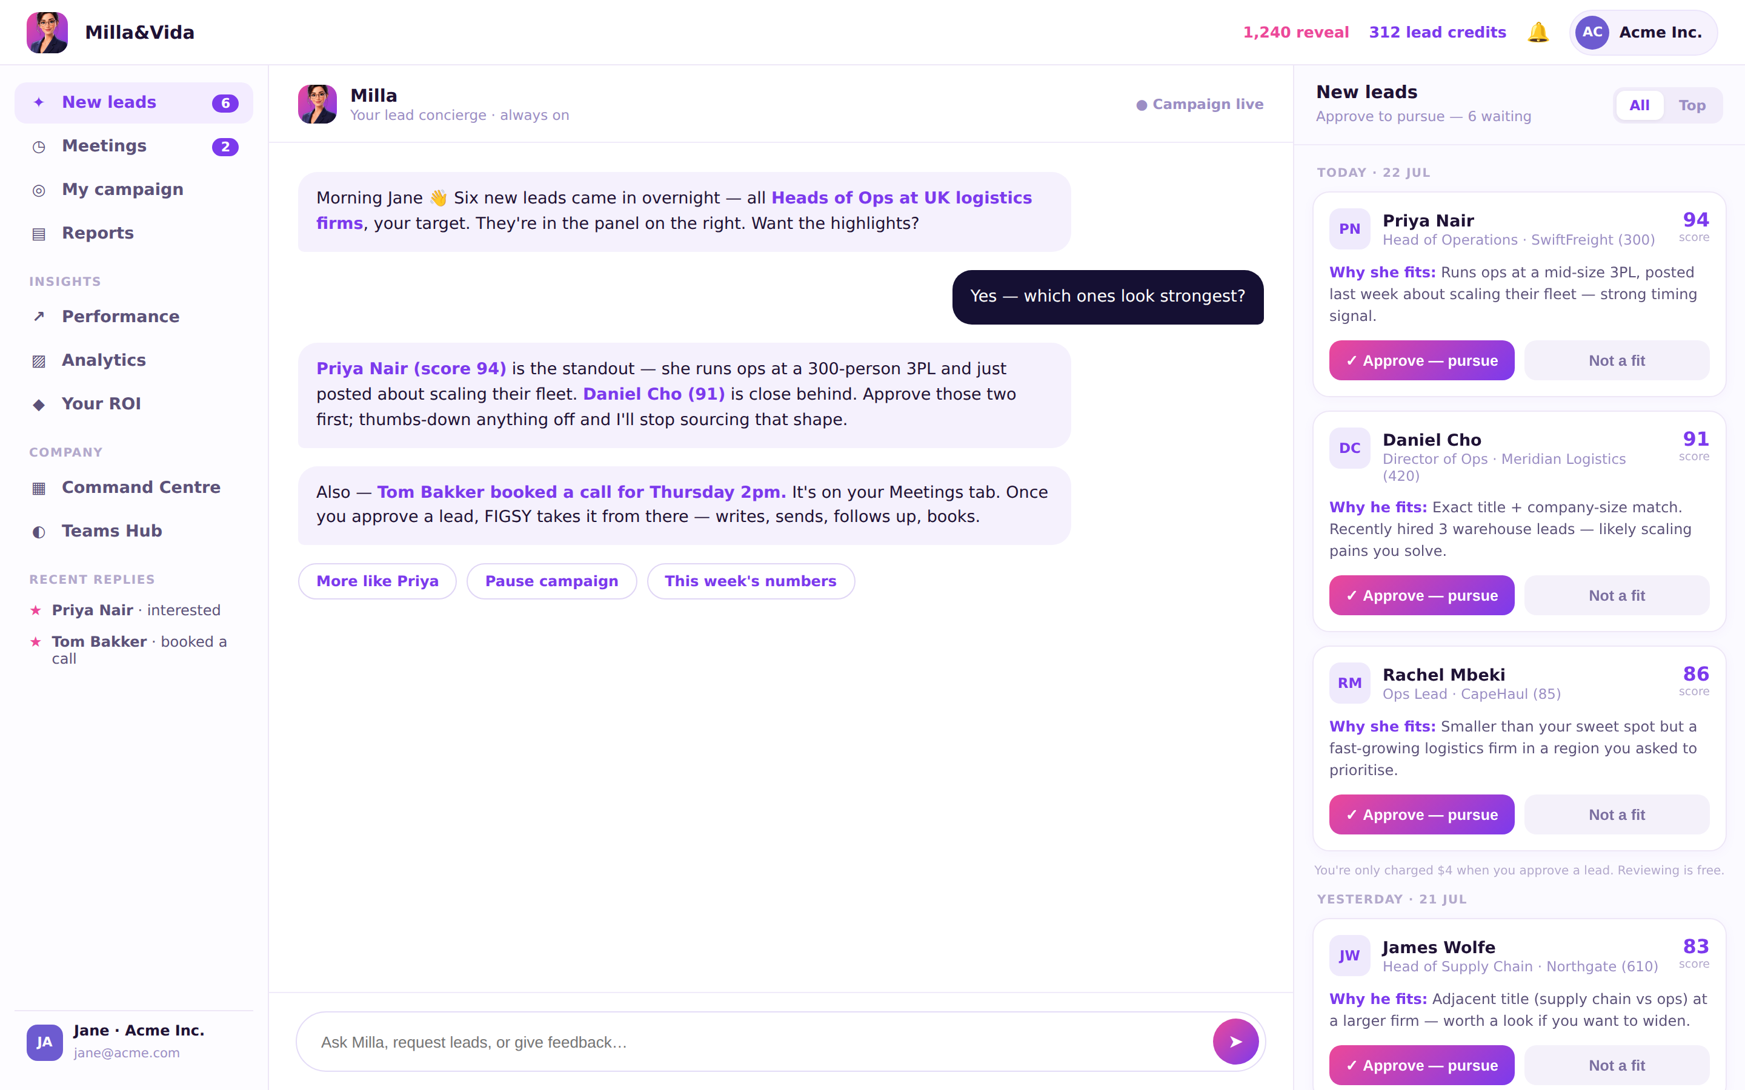
Task: Approve and pursue Rachel Mbeki
Action: point(1421,814)
